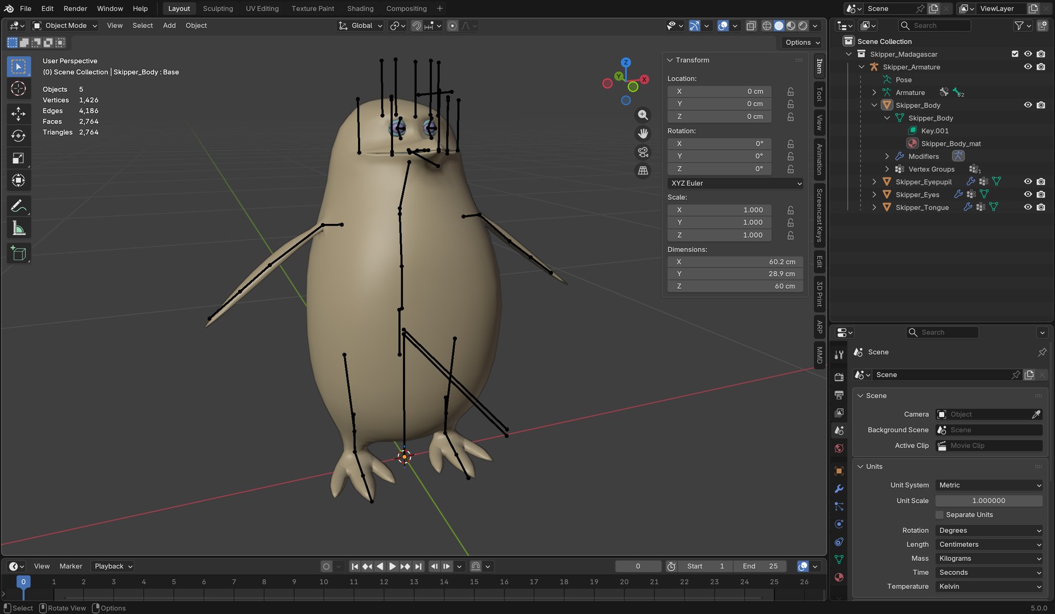Toggle camera view icon in viewport

pos(643,152)
